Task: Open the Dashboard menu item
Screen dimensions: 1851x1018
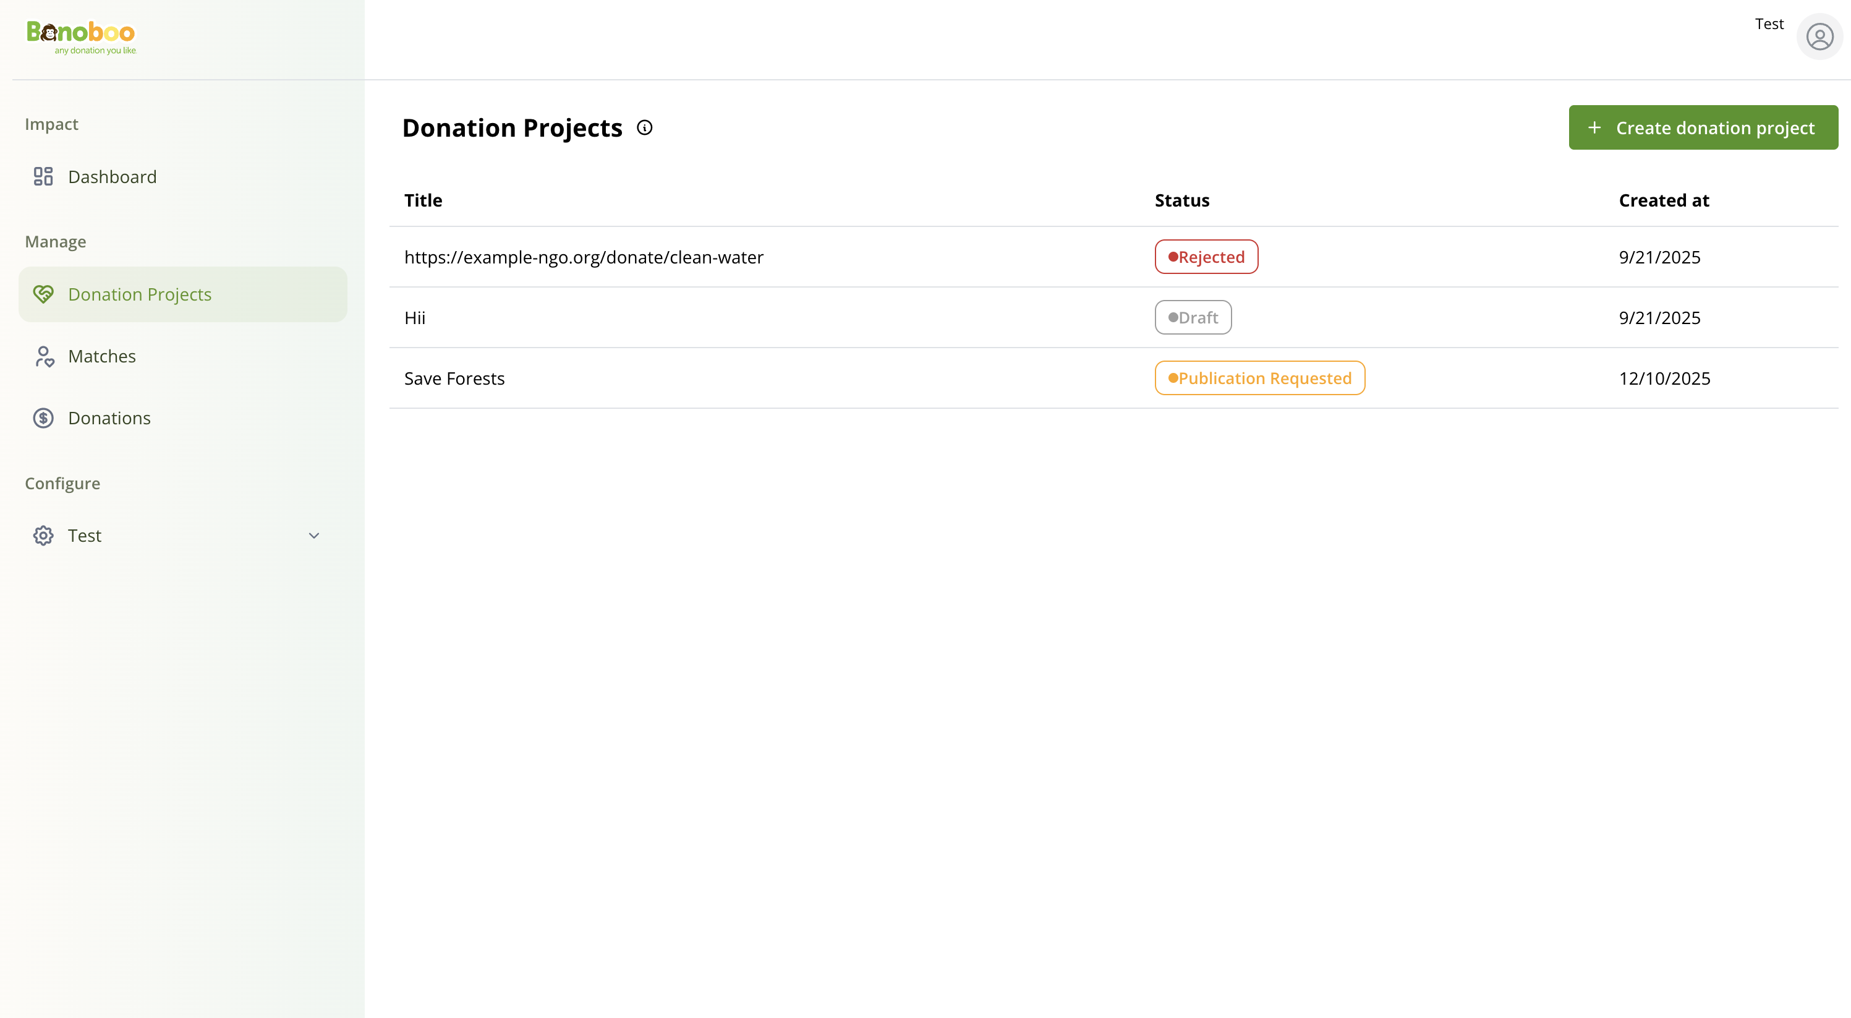Action: 112,177
